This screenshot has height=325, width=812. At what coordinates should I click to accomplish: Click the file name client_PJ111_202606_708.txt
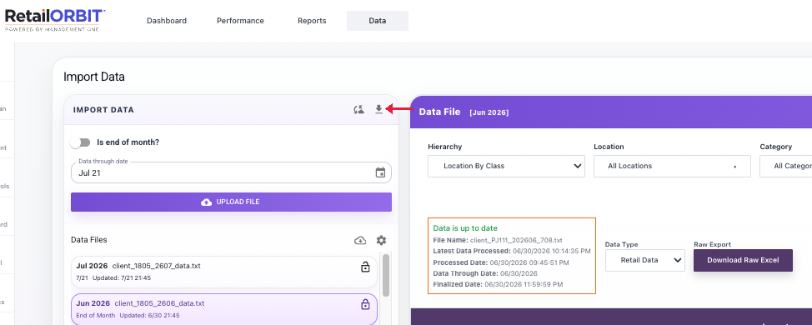pyautogui.click(x=516, y=240)
